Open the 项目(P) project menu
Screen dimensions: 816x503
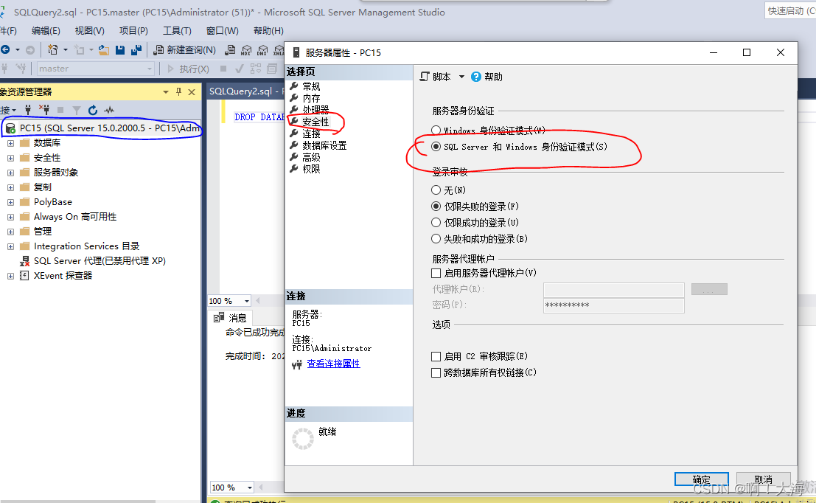pyautogui.click(x=133, y=31)
